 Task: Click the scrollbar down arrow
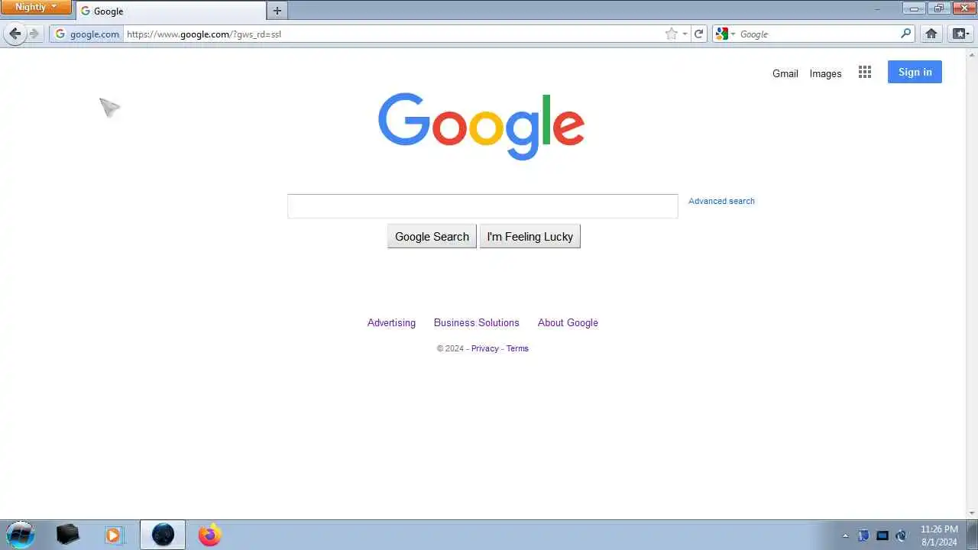[972, 513]
